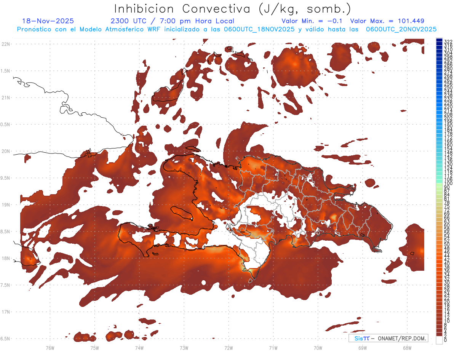Screen dimensions: 457x353
Task: Click the 'Valor Max. = 101.449' text
Action: point(387,21)
